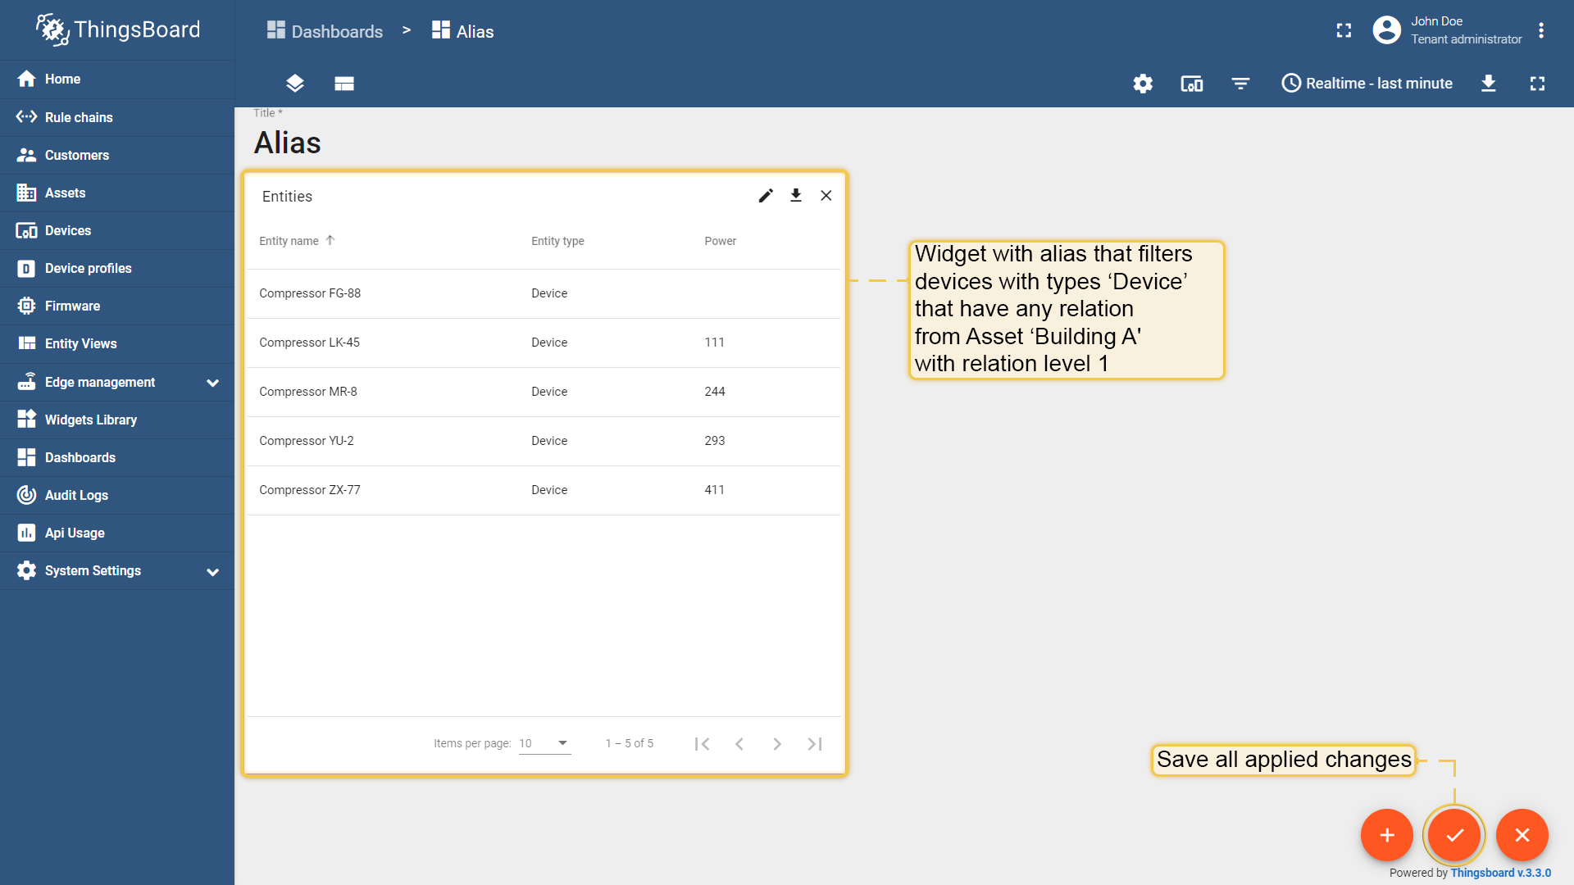Viewport: 1574px width, 885px height.
Task: Open the Thingsboard v.3.3.0 link
Action: pyautogui.click(x=1501, y=873)
